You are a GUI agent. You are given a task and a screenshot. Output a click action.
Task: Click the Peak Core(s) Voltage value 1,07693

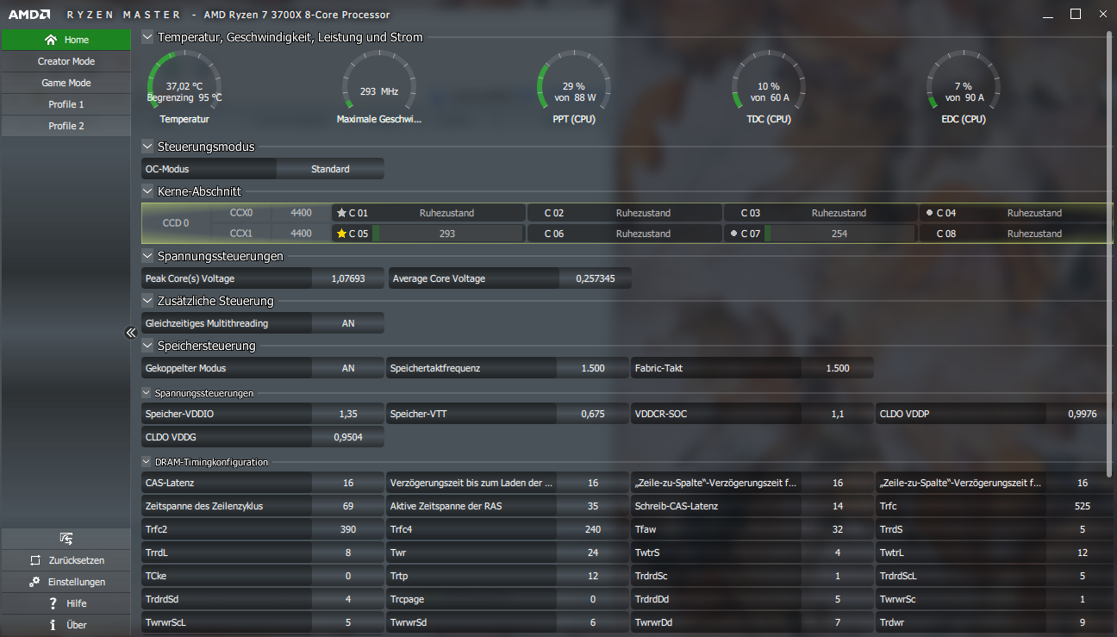[x=348, y=278]
